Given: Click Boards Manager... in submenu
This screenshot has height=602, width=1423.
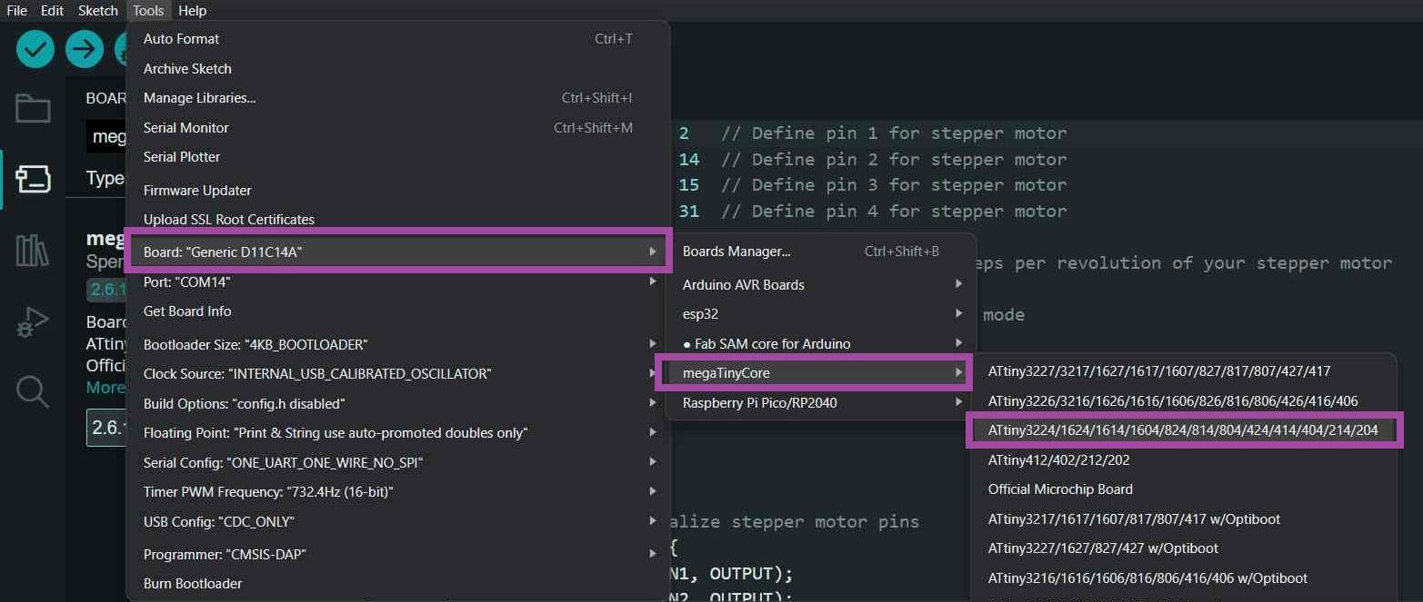Looking at the screenshot, I should [x=737, y=252].
